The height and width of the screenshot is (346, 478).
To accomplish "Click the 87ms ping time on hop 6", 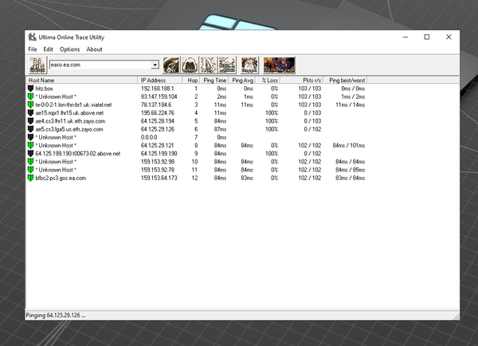I will 220,129.
